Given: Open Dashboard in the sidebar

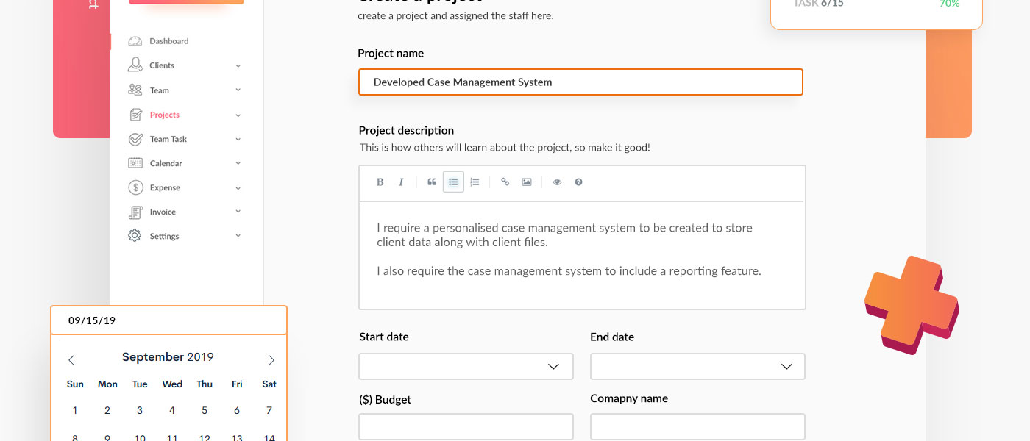Looking at the screenshot, I should click(168, 41).
